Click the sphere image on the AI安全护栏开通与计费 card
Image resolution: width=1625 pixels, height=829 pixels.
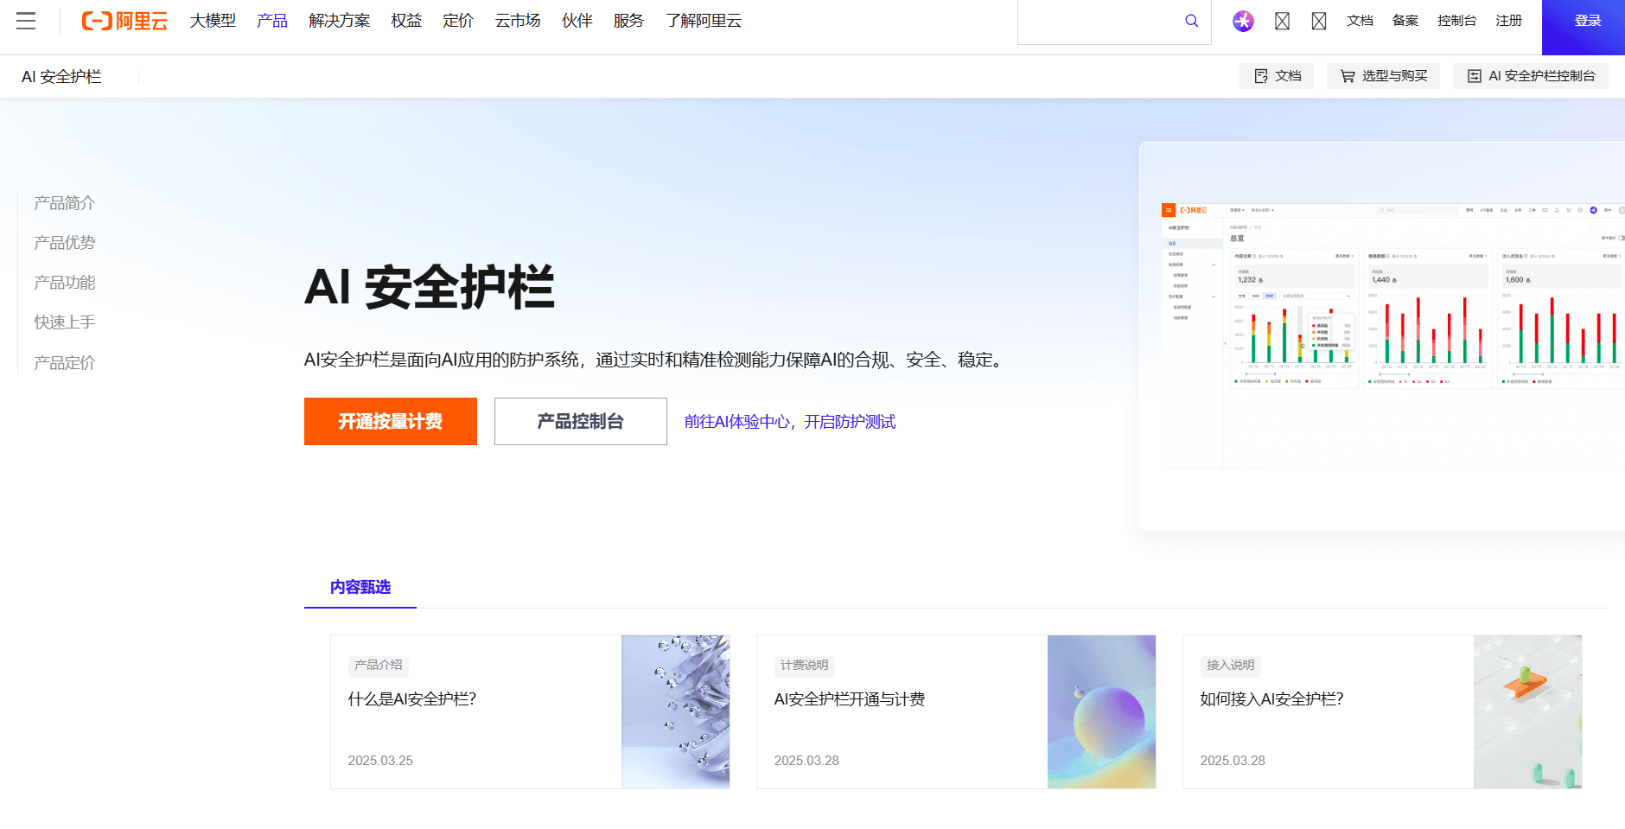pyautogui.click(x=1102, y=712)
